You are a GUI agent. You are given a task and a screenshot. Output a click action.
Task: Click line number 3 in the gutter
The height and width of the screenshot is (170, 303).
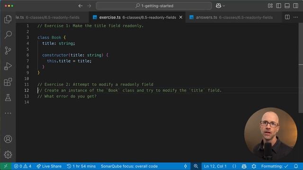27,37
